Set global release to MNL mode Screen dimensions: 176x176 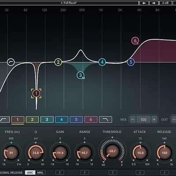40,172
